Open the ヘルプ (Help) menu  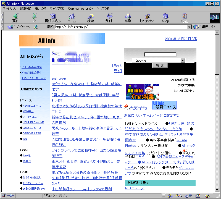(x=103, y=9)
